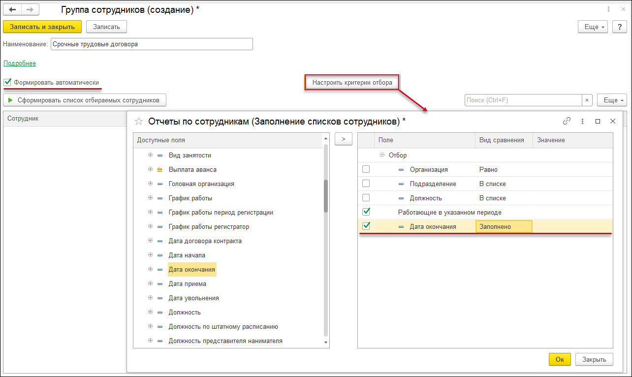Screen dimensions: 632x377
Task: Clear the search field with the x button
Action: [587, 100]
